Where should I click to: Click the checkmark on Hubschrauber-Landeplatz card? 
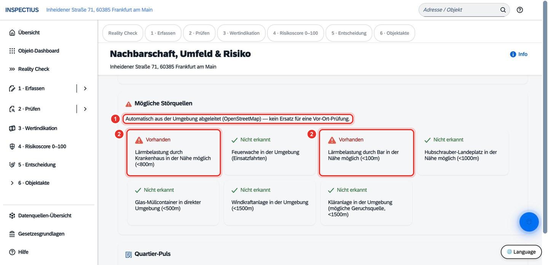tap(428, 140)
